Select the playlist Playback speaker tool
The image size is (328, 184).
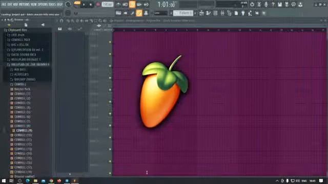click(105, 20)
